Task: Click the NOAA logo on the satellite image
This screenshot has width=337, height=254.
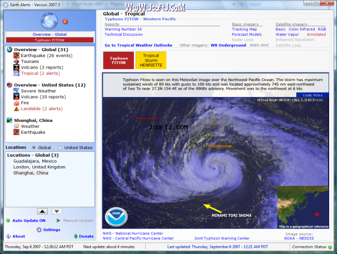Action: click(x=116, y=217)
